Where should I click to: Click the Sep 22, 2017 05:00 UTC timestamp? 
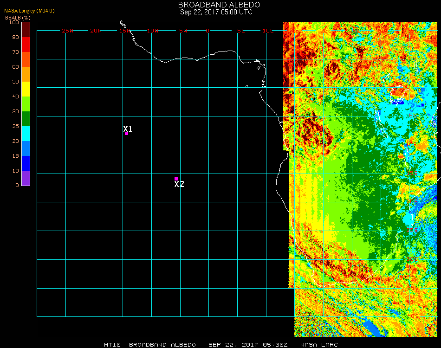tap(216, 12)
